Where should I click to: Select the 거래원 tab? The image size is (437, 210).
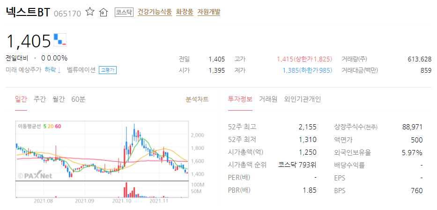coord(268,99)
